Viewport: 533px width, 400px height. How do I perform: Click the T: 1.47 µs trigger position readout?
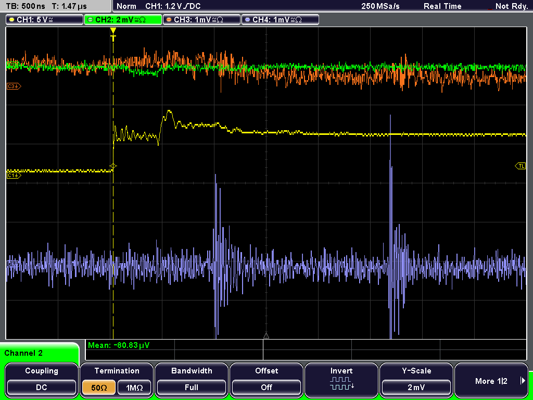69,6
